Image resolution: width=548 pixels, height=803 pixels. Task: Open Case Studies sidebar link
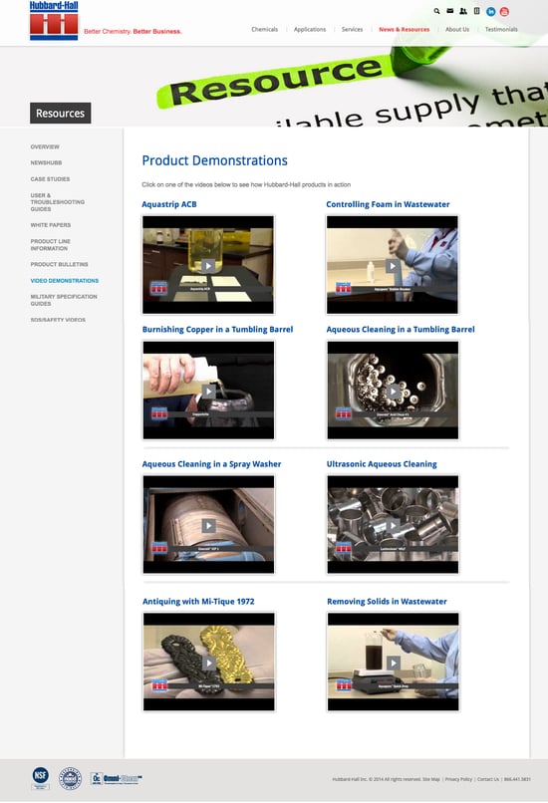coord(50,179)
